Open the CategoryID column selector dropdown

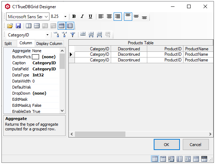[48, 35]
